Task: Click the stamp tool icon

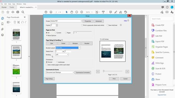Action: coord(126,12)
